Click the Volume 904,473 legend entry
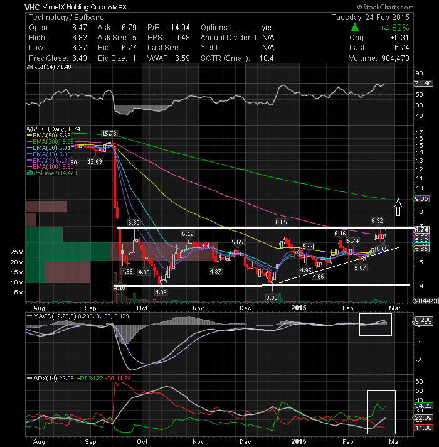This screenshot has width=439, height=447. (52, 173)
